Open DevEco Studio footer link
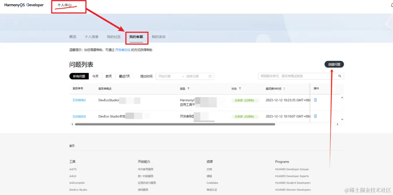The height and width of the screenshot is (195, 393). (78, 190)
